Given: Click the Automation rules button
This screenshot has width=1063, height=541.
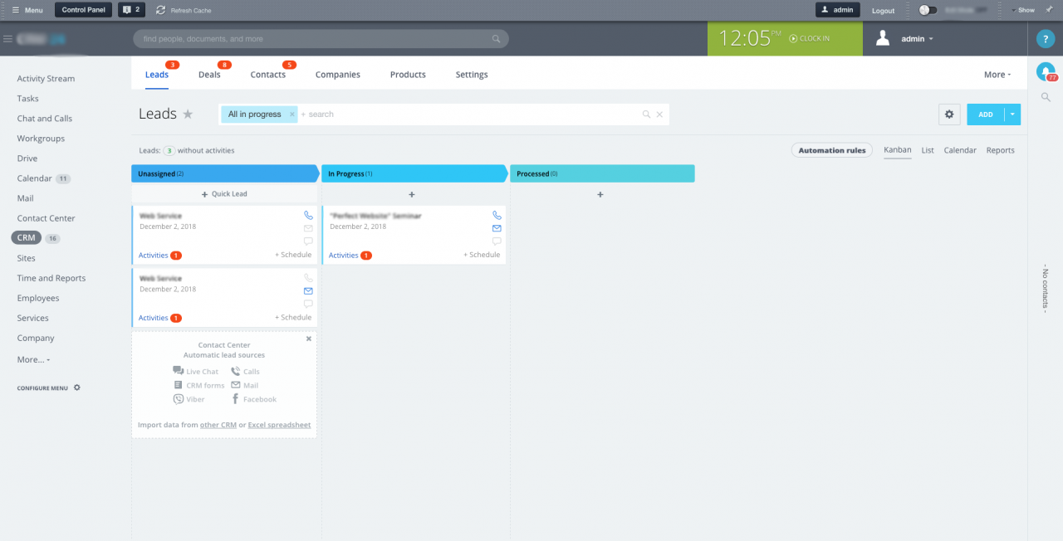Looking at the screenshot, I should tap(831, 150).
